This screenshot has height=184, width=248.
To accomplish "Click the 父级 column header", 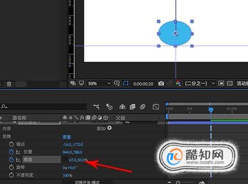I will [120, 118].
